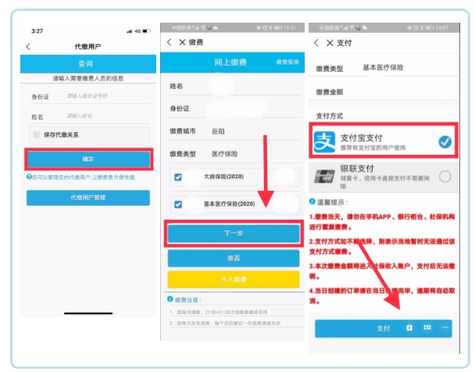This screenshot has height=372, width=475.
Task: Open the grid icon in bottom bar
Action: click(x=427, y=327)
